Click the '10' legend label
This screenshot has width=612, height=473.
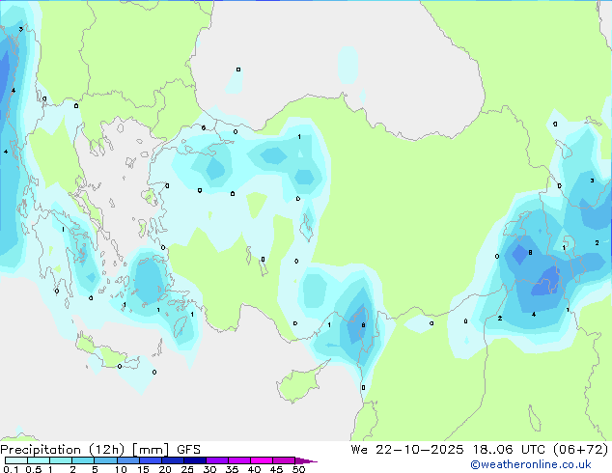point(121,469)
